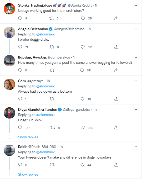Like Rakib's tweet about doge
This screenshot has height=179, width=142.
[x=82, y=165]
